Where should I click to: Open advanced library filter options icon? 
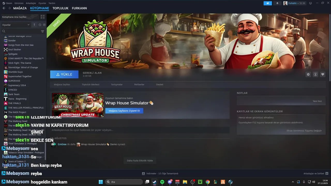pyautogui.click(x=42, y=31)
